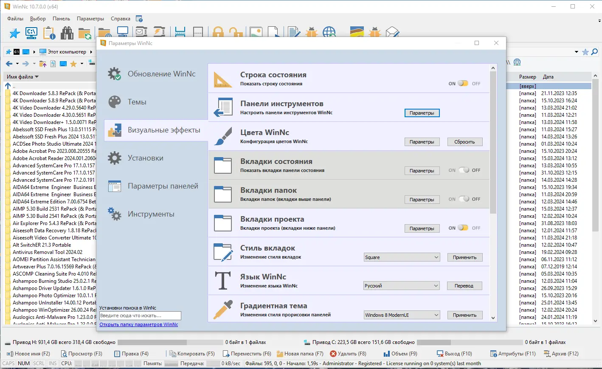Expand the forward history dropdown arrow
Screen dimensions: 602x369
coord(34,64)
